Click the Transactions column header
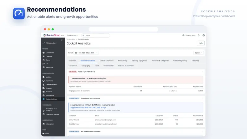Image resolution: width=247 pixels, height=139 pixels. click(x=137, y=87)
